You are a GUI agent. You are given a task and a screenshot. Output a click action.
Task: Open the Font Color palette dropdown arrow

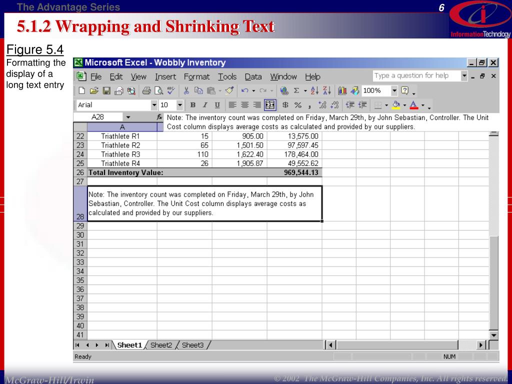(423, 105)
